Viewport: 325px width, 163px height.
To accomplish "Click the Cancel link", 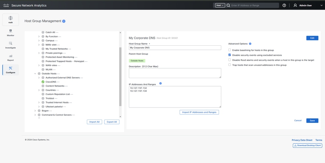I will (x=298, y=121).
